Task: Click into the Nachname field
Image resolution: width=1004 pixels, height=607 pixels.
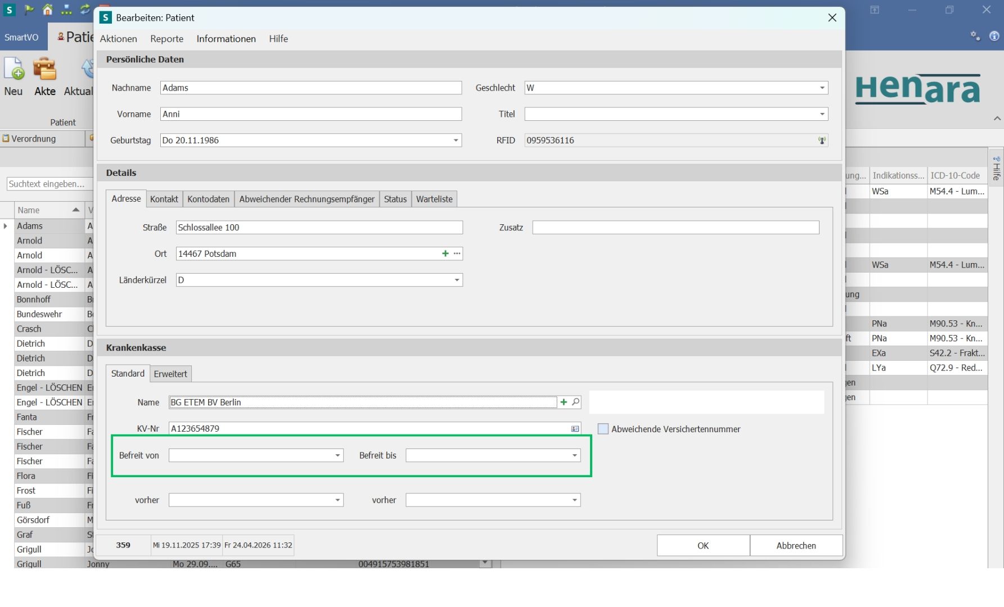Action: tap(311, 88)
